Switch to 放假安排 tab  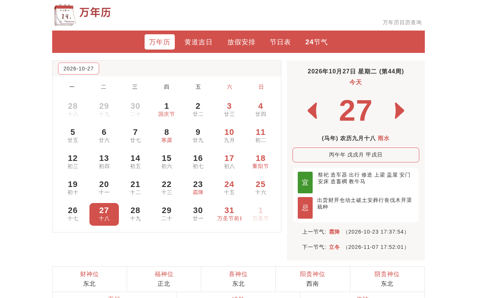[x=241, y=42]
